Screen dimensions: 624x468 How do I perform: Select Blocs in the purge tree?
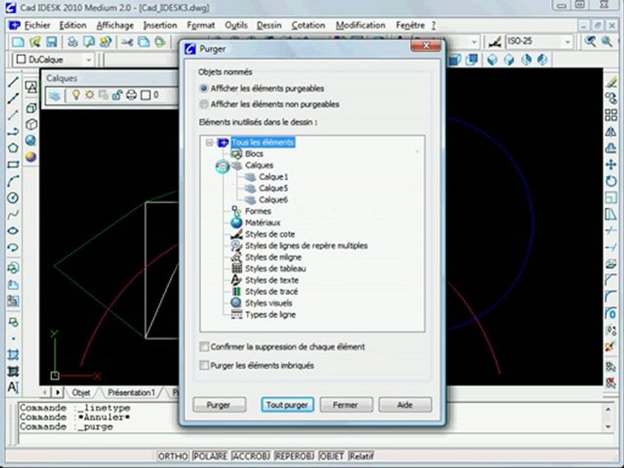[x=254, y=153]
